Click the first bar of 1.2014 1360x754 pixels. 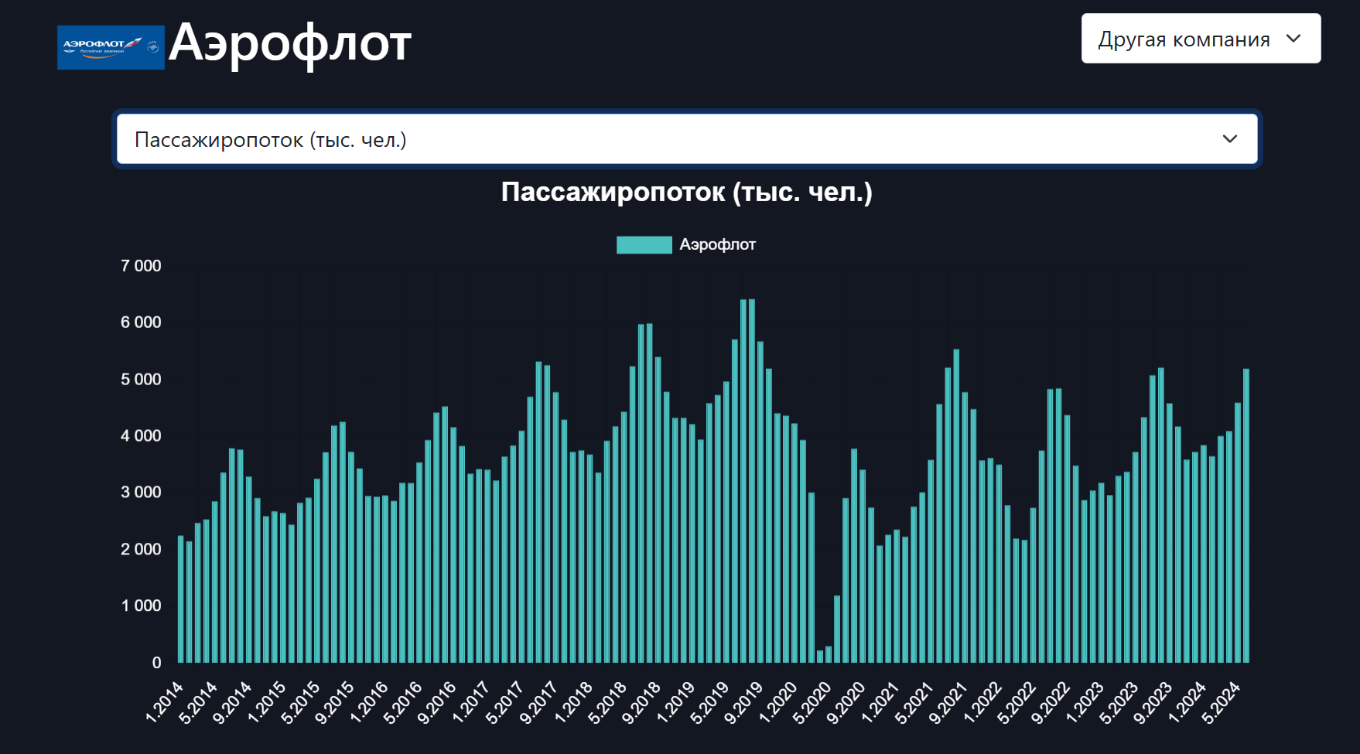[181, 599]
